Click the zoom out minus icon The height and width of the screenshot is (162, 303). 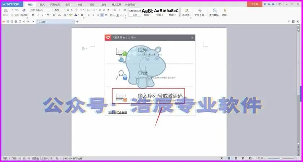[265, 158]
